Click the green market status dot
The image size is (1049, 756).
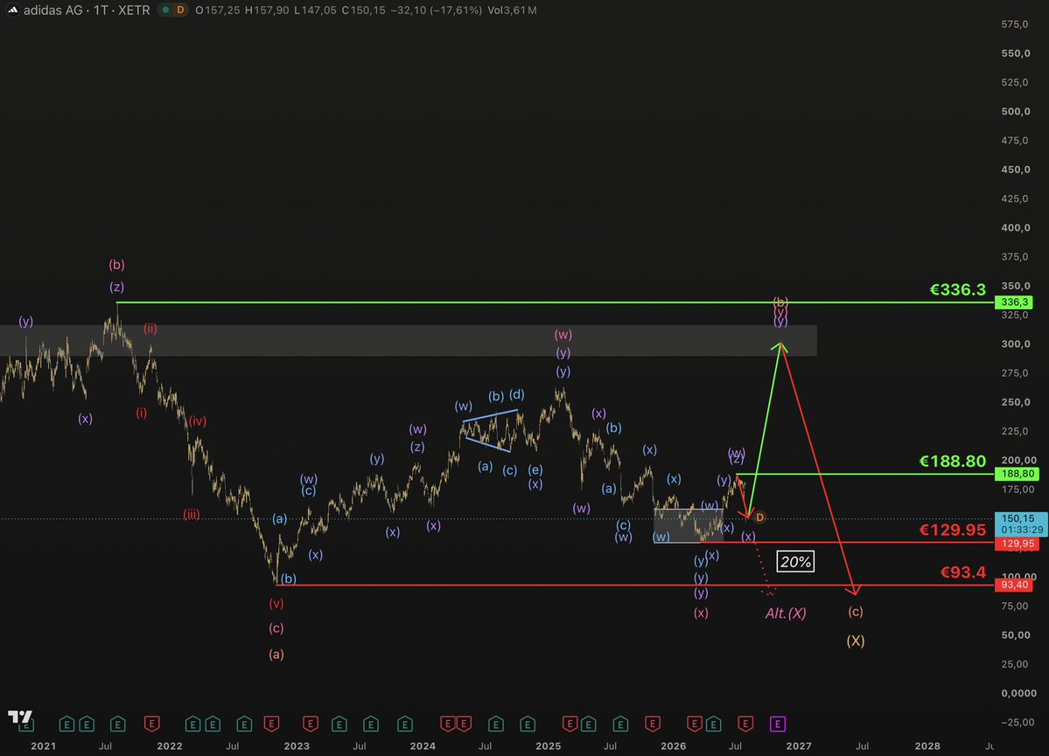[x=165, y=10]
